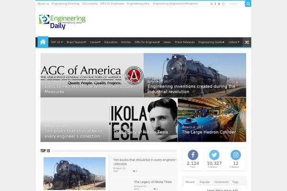Open the Press Releases menu item
Viewport: 287px width, 191px height.
coord(185,42)
